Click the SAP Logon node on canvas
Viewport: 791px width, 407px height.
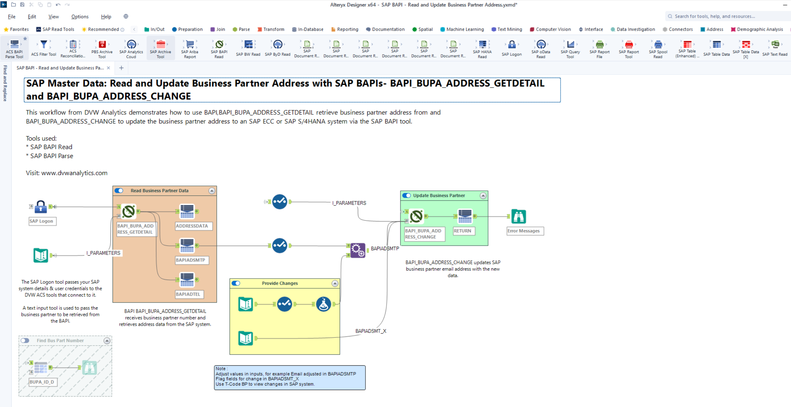tap(41, 207)
